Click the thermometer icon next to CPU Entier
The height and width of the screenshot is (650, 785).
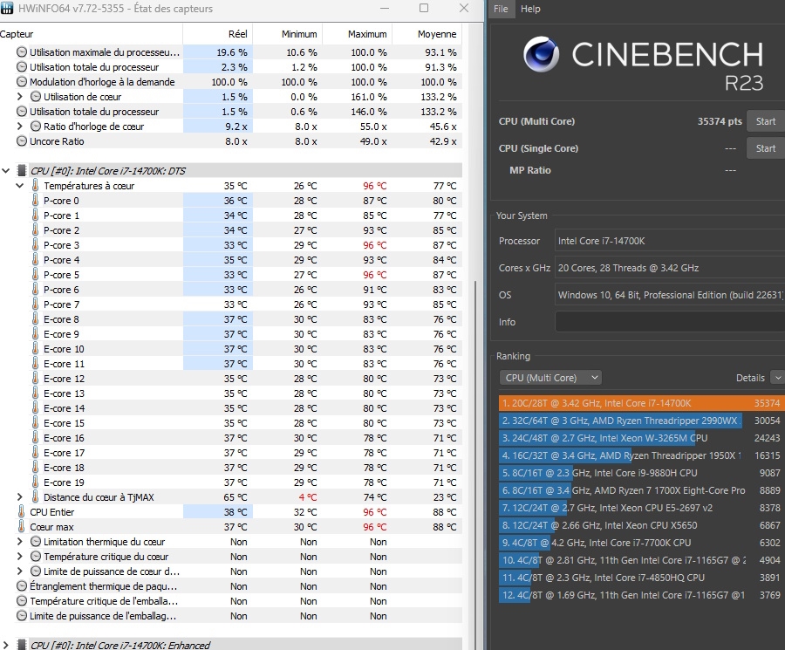tap(21, 512)
